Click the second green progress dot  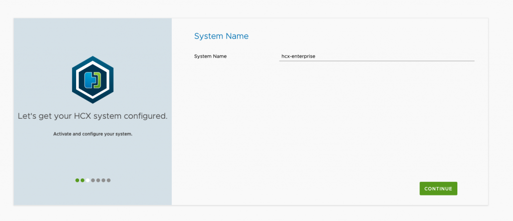click(x=83, y=180)
